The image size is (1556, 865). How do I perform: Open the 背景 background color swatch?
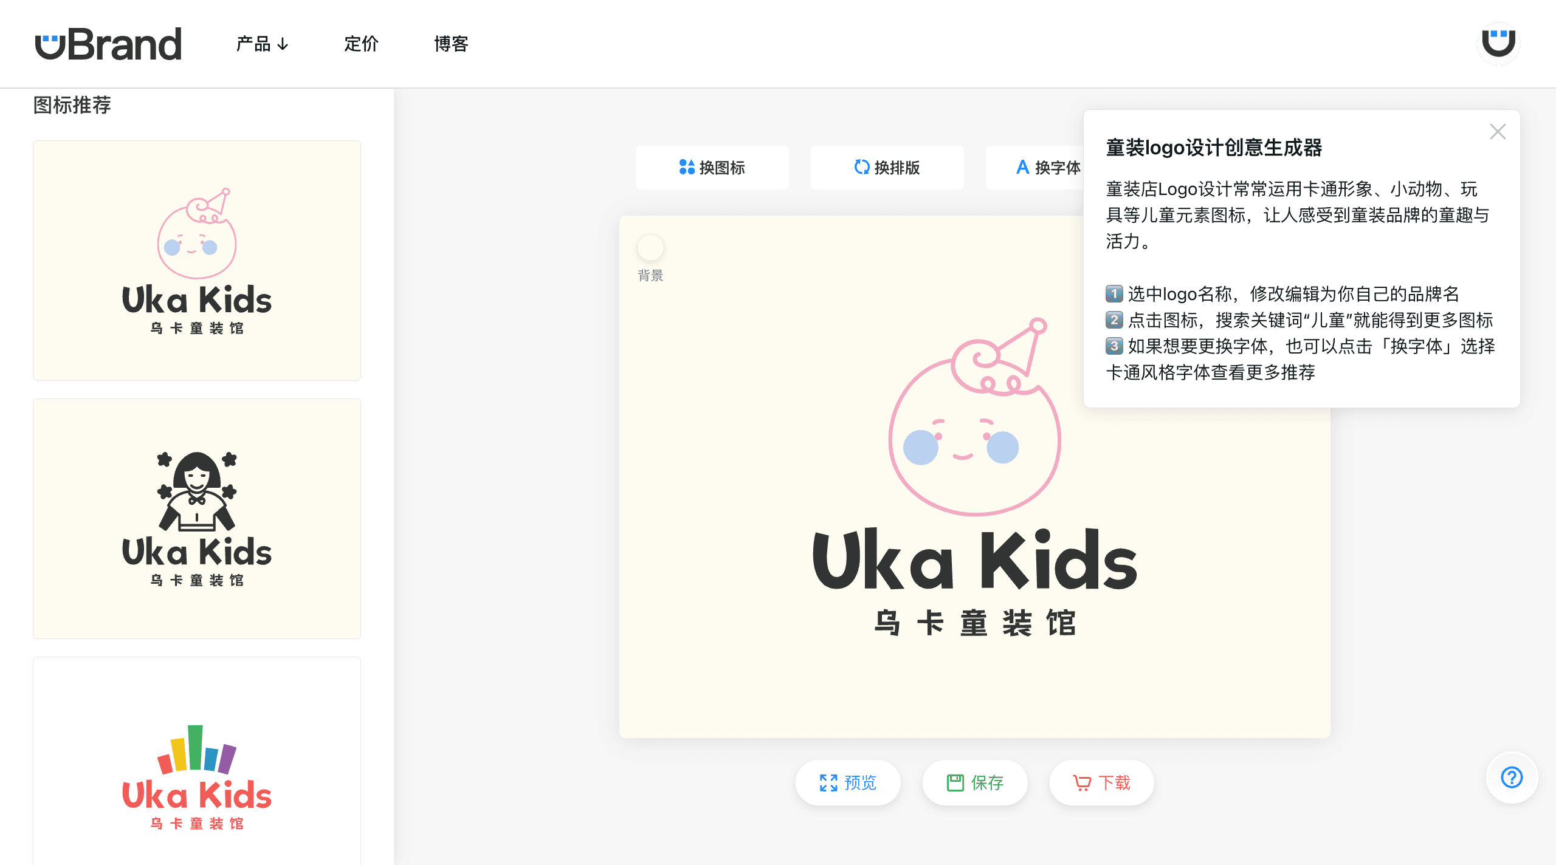tap(650, 248)
